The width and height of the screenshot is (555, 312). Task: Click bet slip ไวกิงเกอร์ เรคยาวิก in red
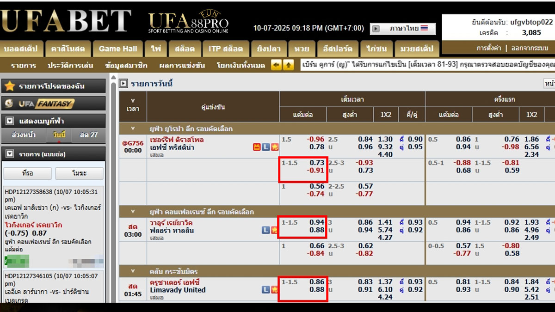pyautogui.click(x=33, y=225)
